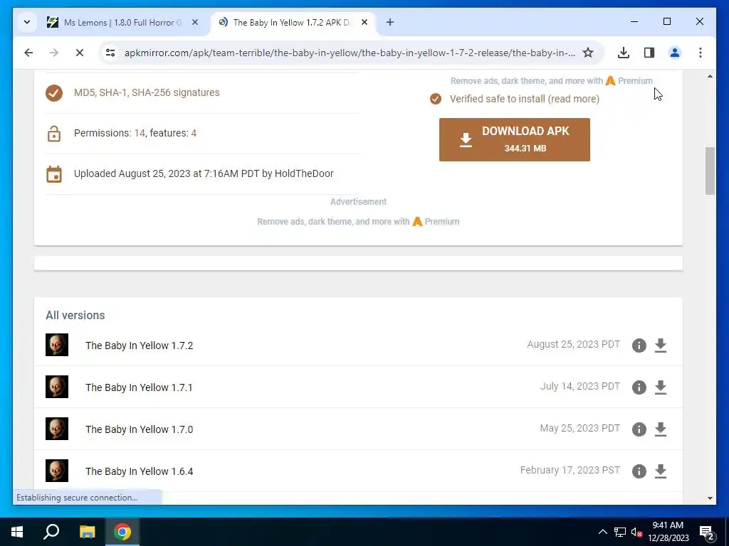The width and height of the screenshot is (729, 546).
Task: Click the DOWNLOAD APK button
Action: point(515,139)
